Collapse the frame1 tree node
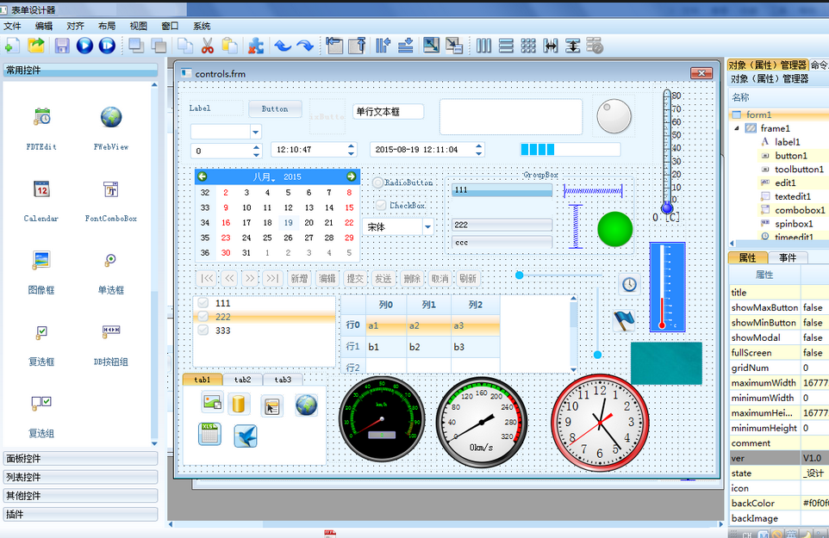Screen dimensions: 829x538 click(737, 128)
